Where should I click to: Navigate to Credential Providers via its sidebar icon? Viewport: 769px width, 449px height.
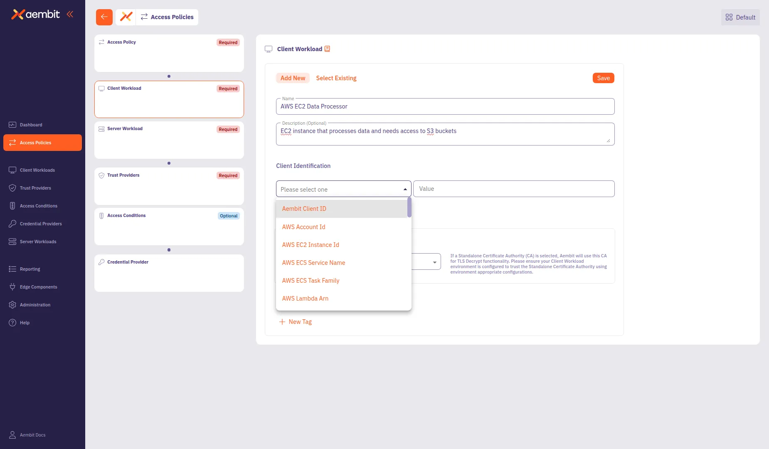[x=40, y=224]
